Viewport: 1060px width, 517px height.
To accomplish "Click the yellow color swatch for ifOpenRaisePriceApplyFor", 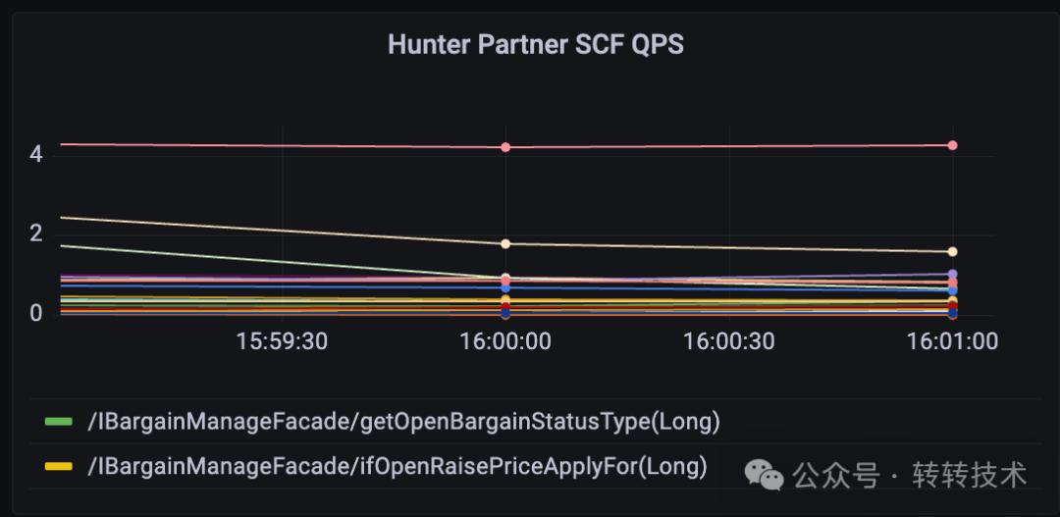I will coord(58,466).
